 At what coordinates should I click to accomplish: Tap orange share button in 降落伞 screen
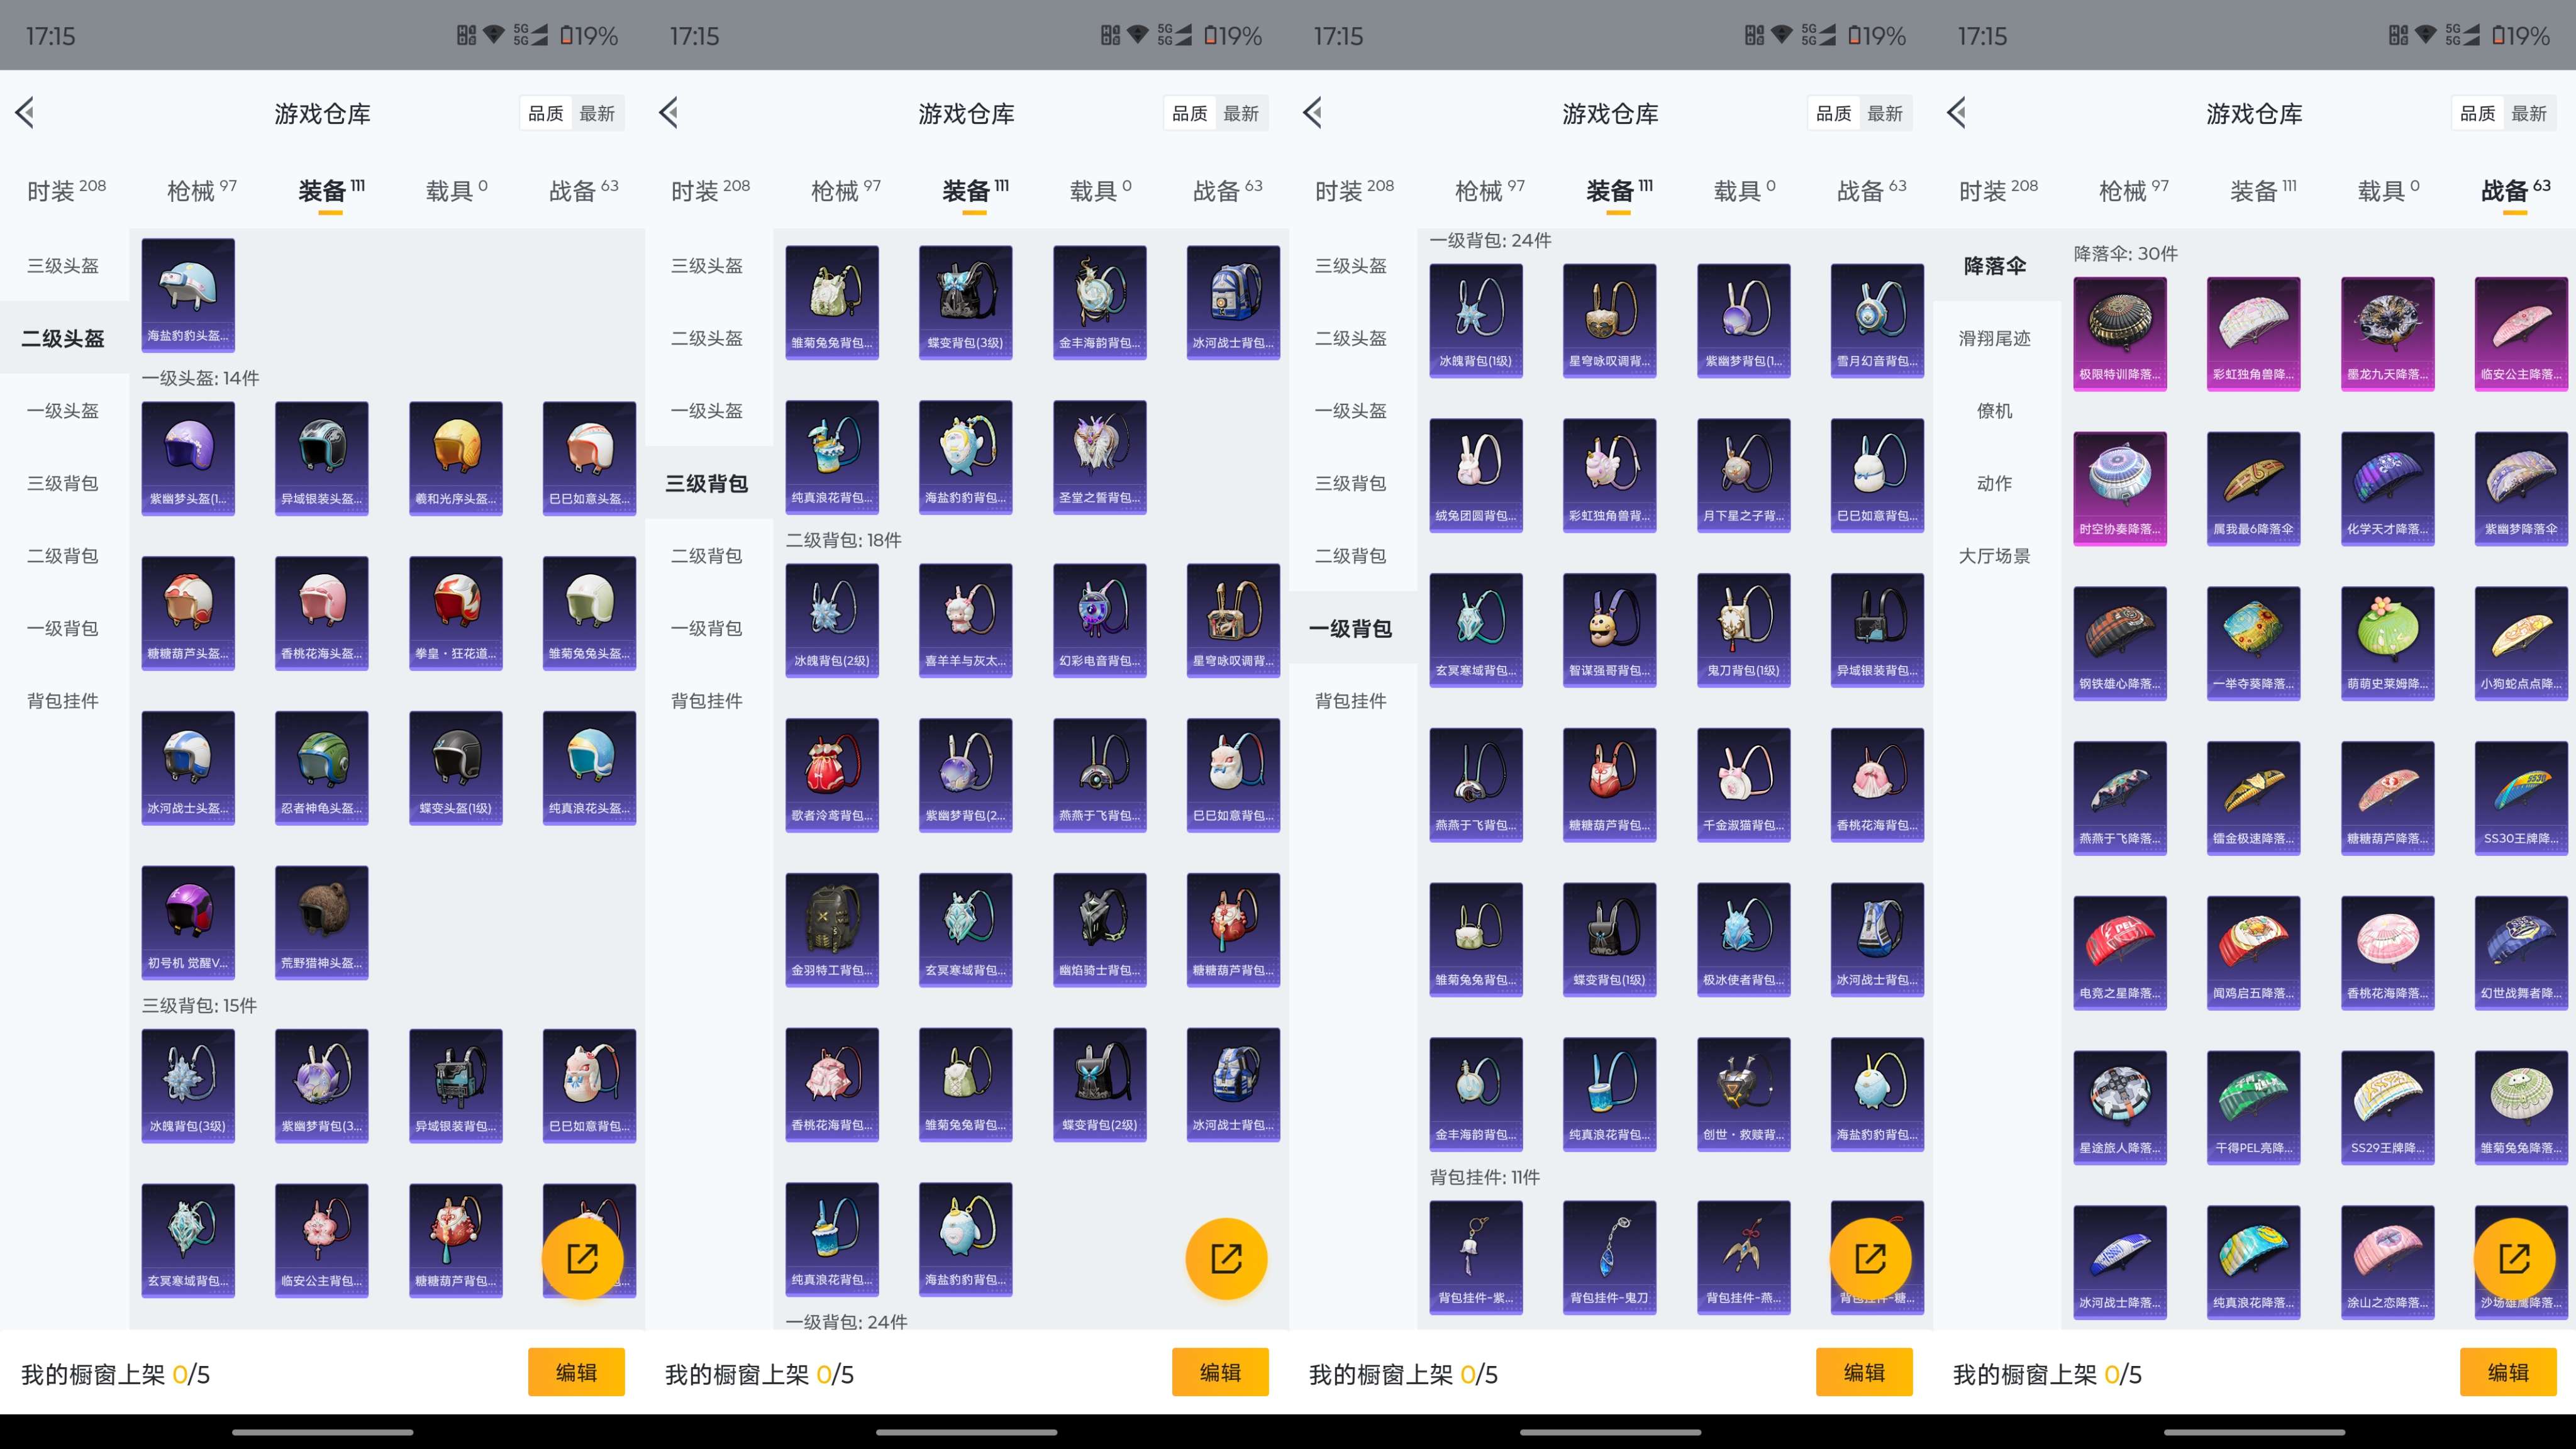(x=2514, y=1258)
